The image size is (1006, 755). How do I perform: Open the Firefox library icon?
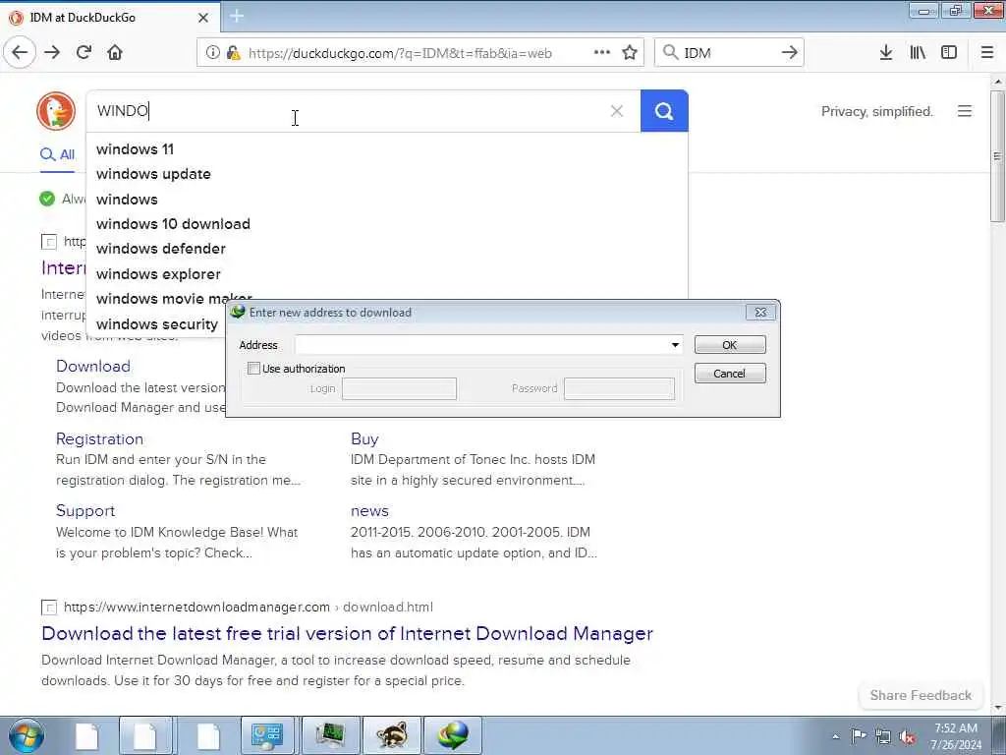(x=918, y=53)
